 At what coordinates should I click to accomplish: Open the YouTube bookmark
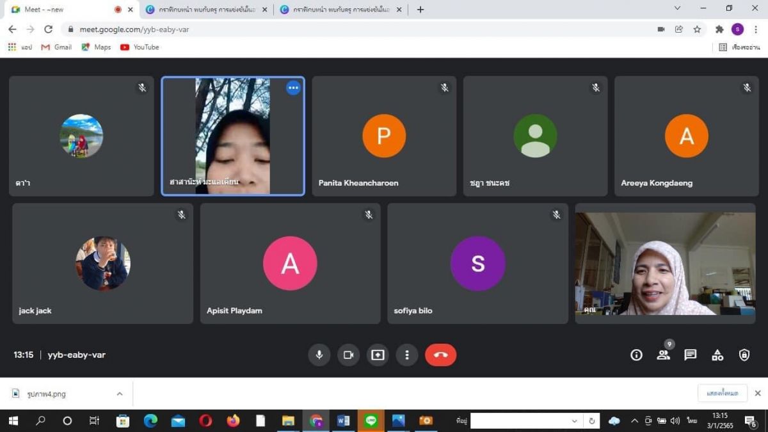tap(140, 47)
